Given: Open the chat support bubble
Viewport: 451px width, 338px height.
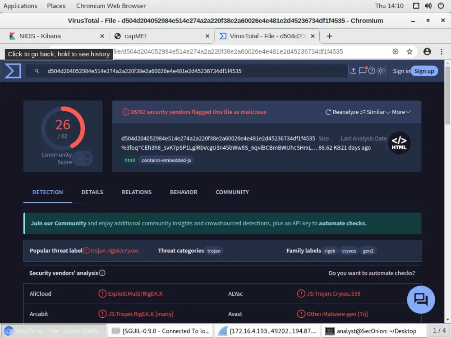Looking at the screenshot, I should (x=421, y=299).
